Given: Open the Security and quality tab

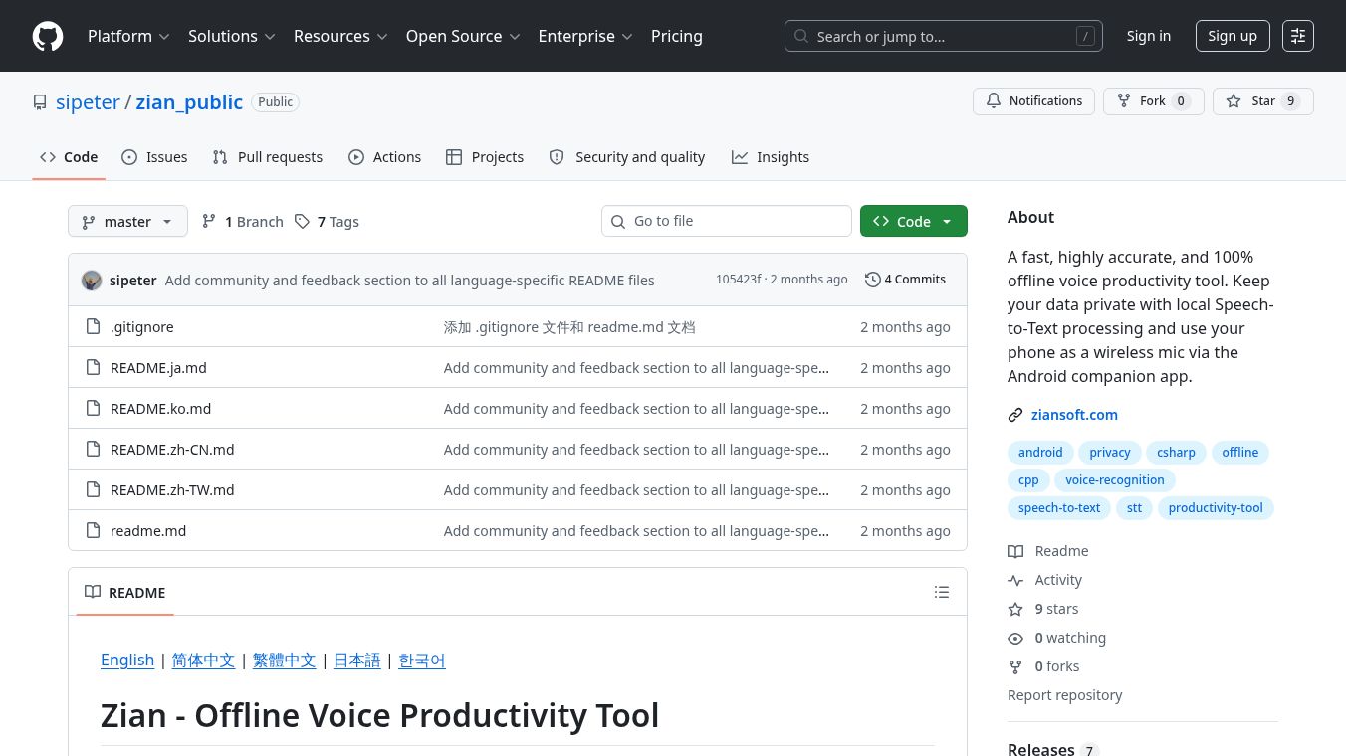Looking at the screenshot, I should pyautogui.click(x=627, y=157).
